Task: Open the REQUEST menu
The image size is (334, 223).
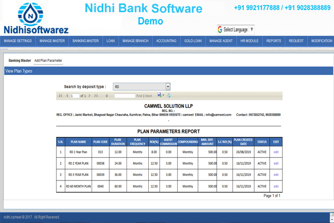Action: point(296,41)
